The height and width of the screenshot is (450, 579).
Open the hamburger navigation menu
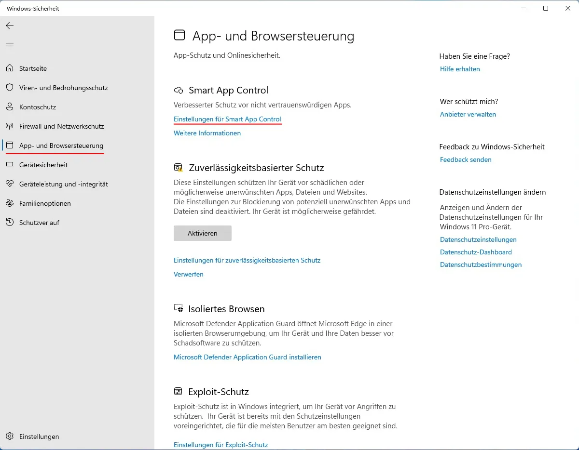[x=10, y=45]
